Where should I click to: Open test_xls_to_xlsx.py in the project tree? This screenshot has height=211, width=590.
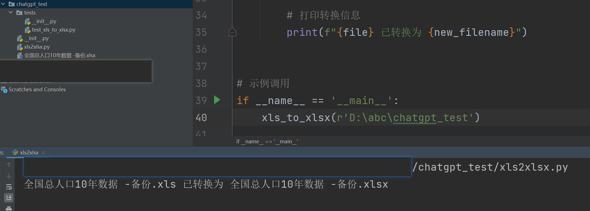[x=54, y=30]
